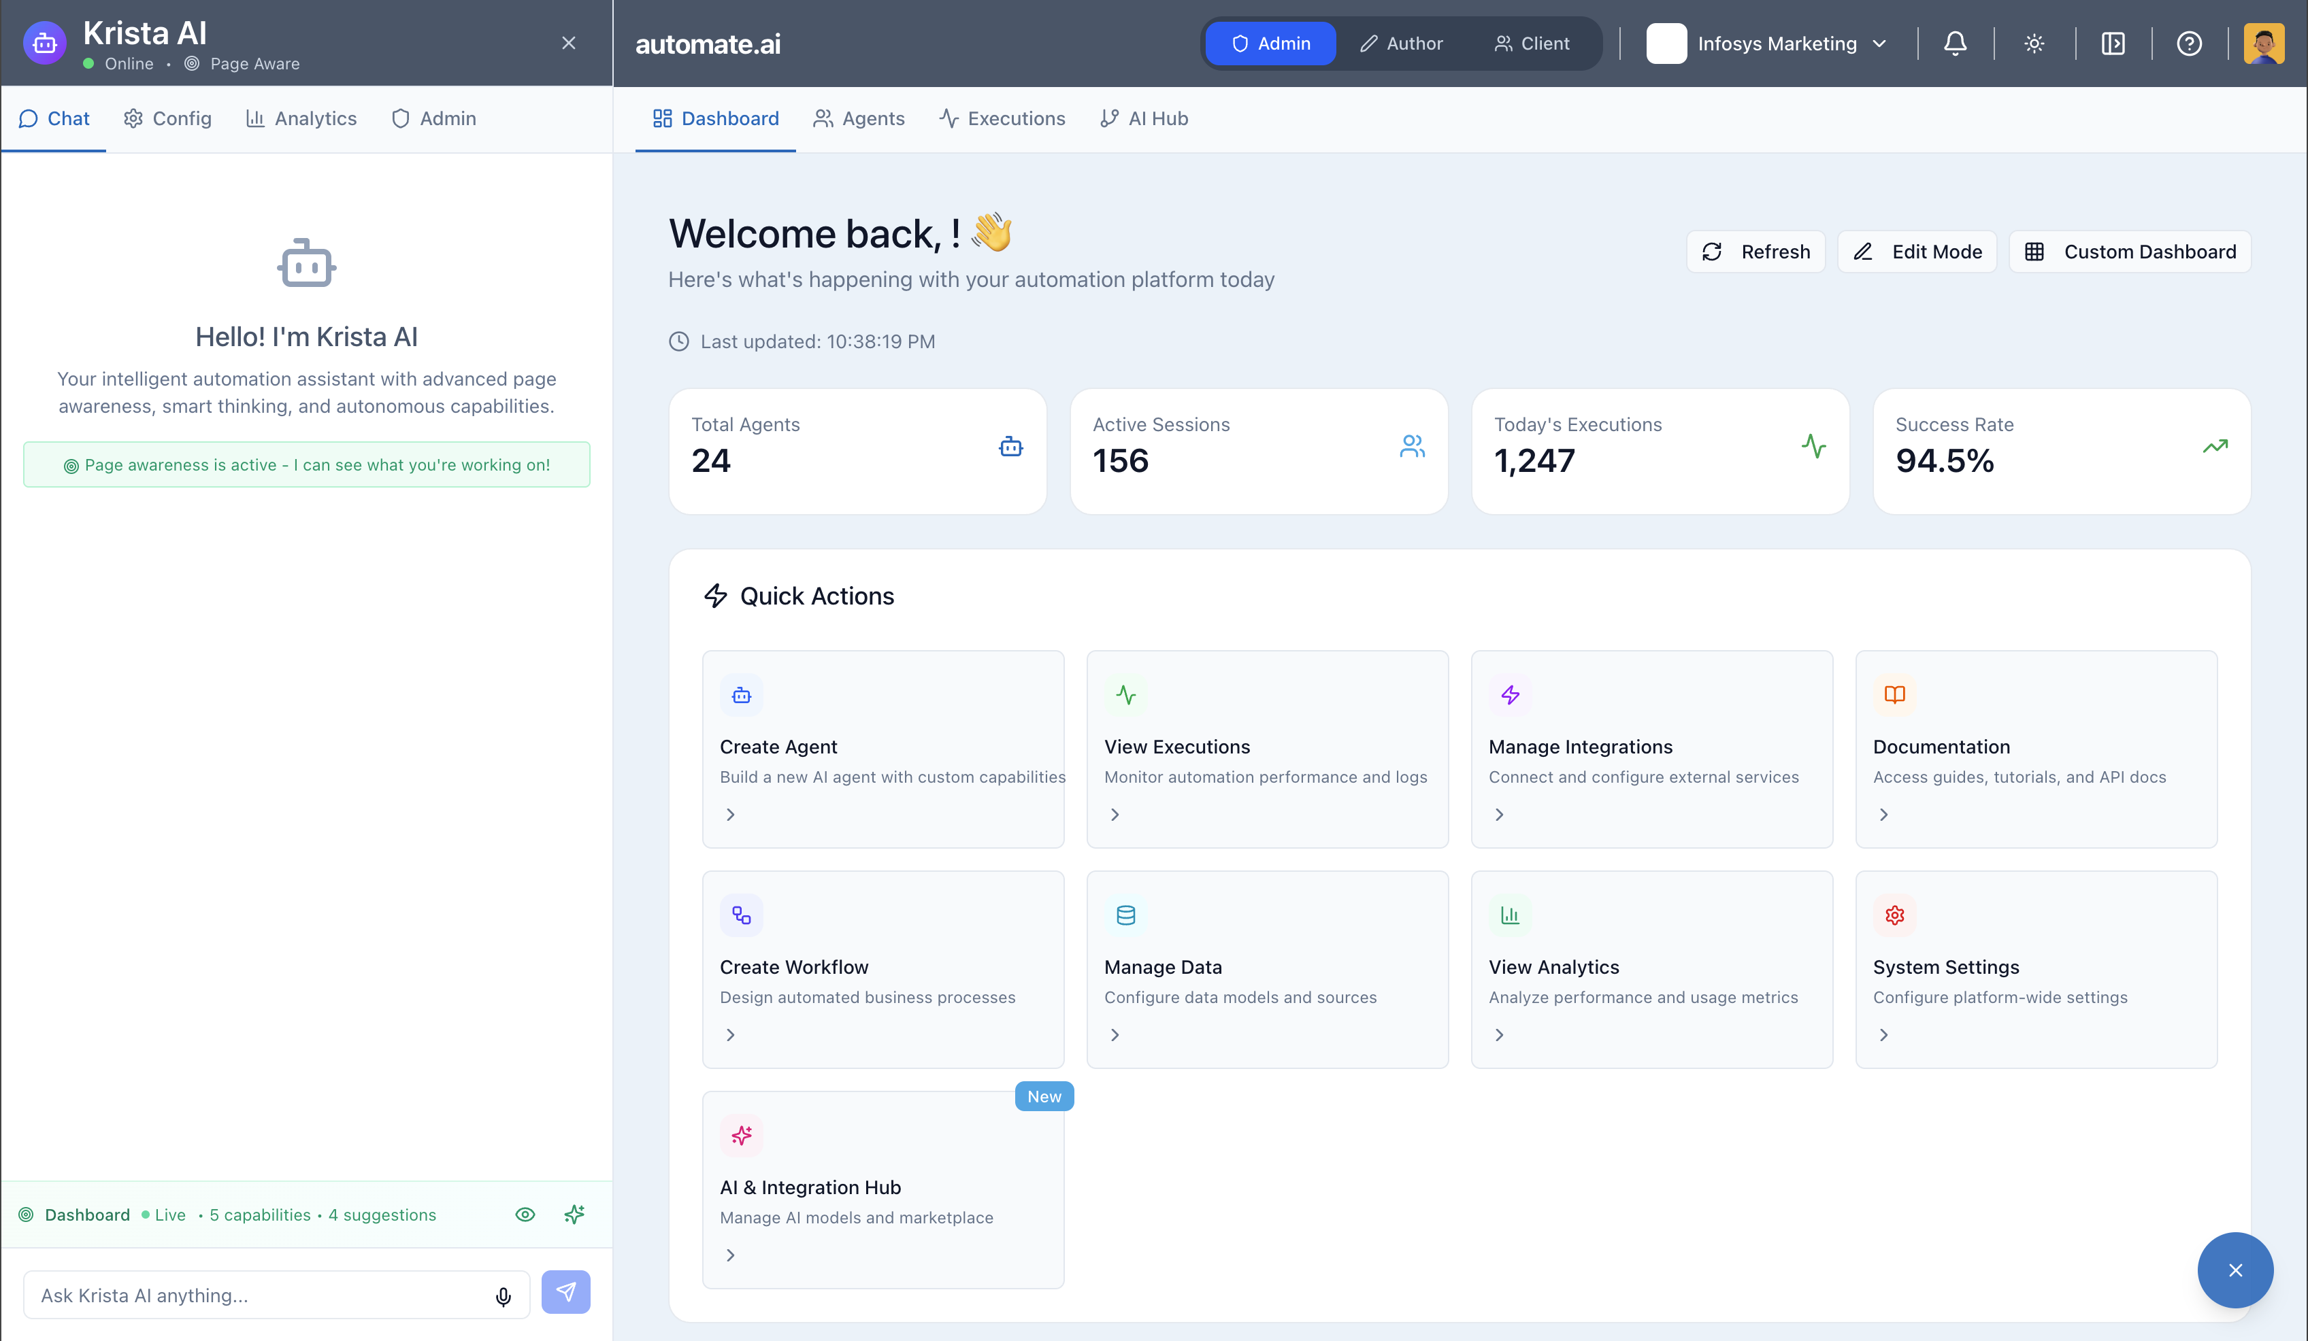This screenshot has width=2308, height=1341.
Task: Toggle the side panel layout icon
Action: pos(2113,43)
